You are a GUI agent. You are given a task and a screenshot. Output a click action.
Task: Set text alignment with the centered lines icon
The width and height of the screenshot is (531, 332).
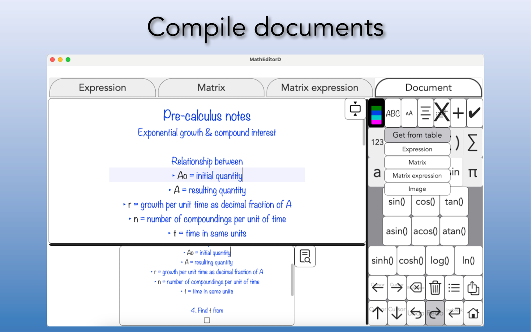(x=425, y=113)
